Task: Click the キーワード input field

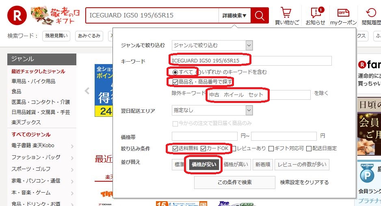Action: click(251, 61)
